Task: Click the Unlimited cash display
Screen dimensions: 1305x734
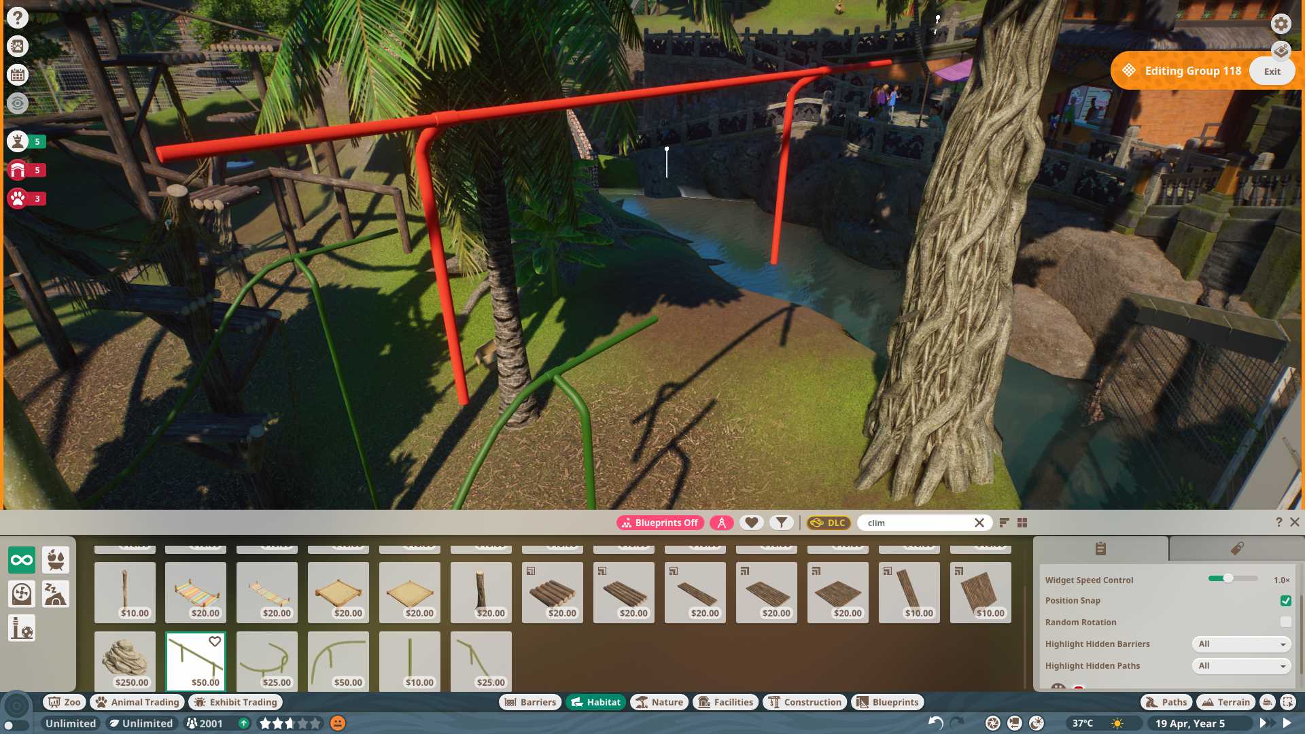Action: 71,723
